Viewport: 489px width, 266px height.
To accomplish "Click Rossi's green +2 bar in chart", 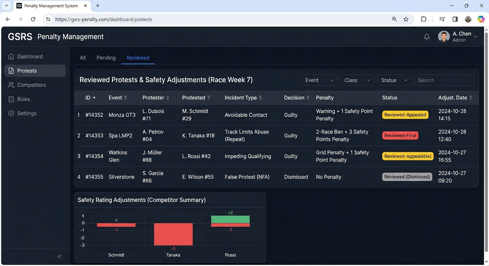I will click(x=230, y=219).
